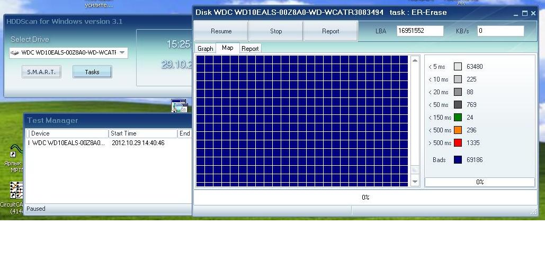Resume the ER-Erase task
This screenshot has width=545, height=278.
point(221,31)
